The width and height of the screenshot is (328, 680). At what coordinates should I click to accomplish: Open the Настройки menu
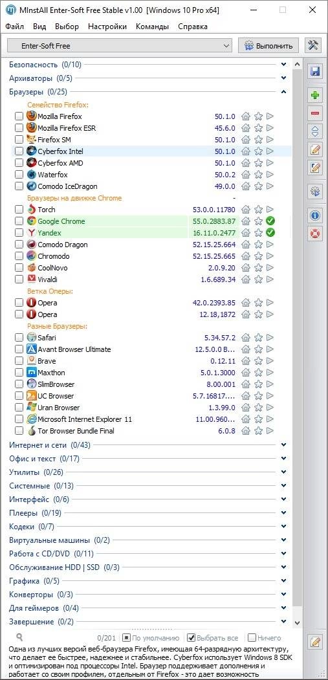pos(107,27)
